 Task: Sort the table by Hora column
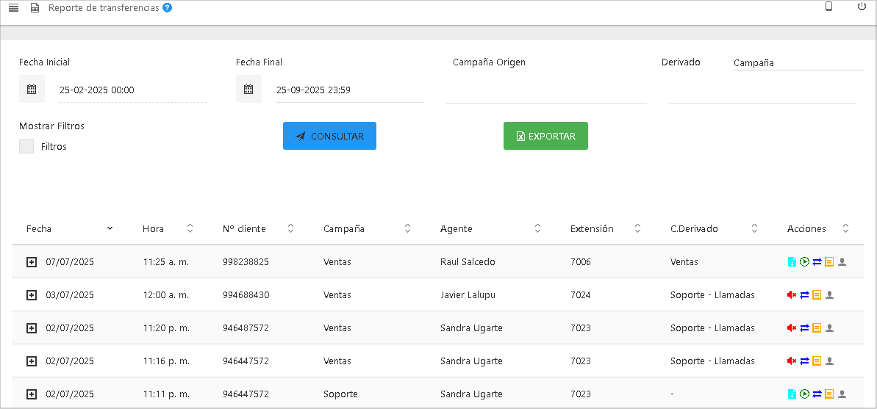pos(190,228)
